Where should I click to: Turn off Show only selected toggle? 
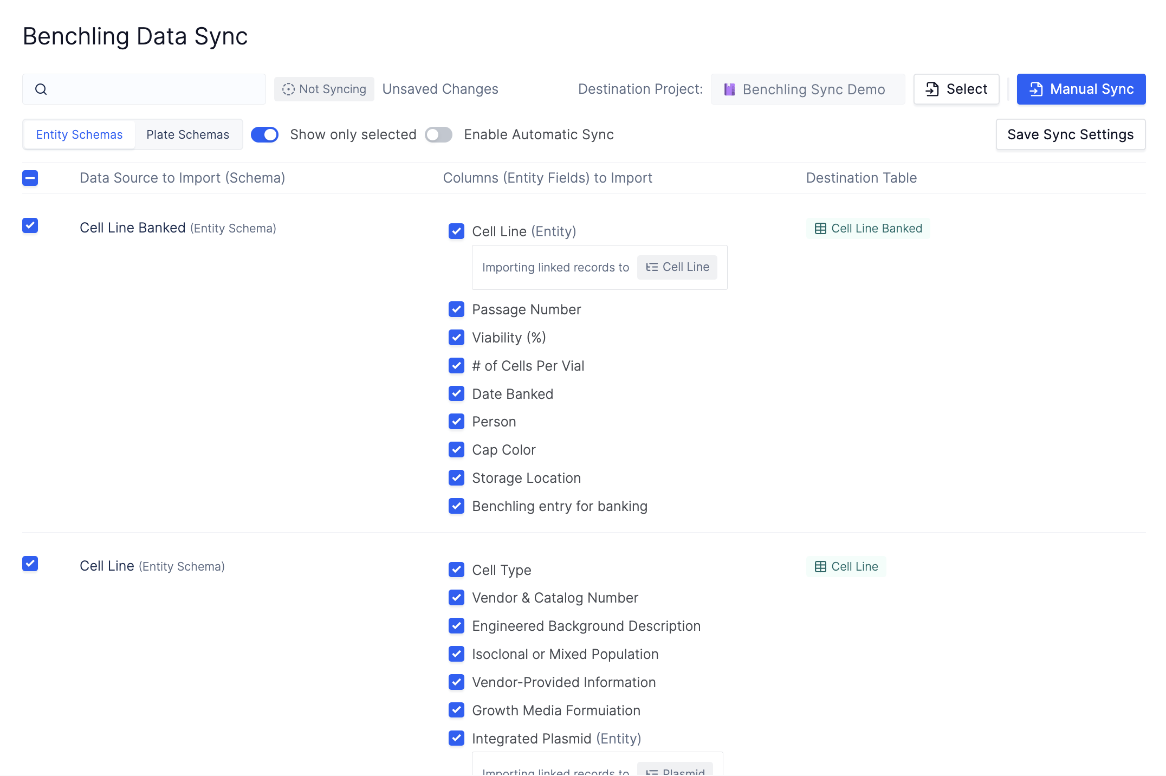(x=265, y=135)
